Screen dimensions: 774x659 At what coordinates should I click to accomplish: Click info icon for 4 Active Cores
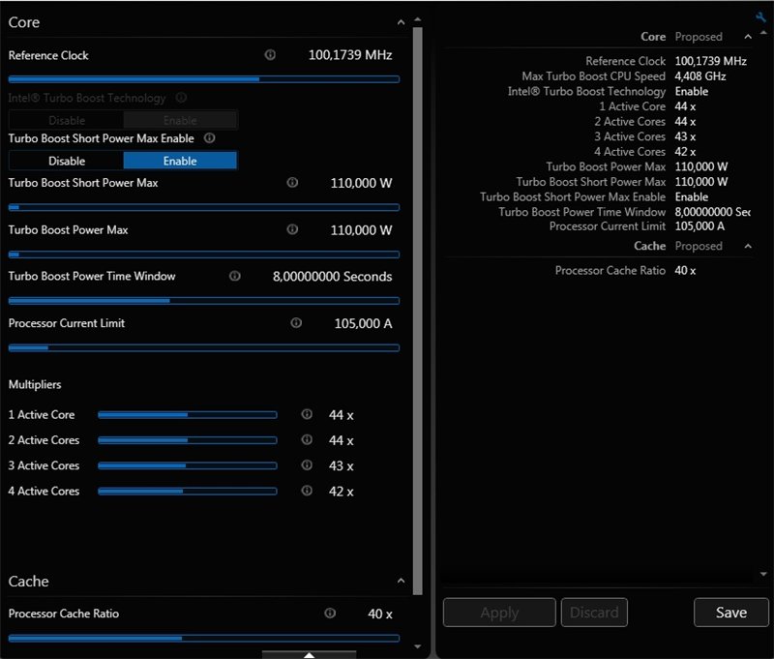pyautogui.click(x=307, y=491)
